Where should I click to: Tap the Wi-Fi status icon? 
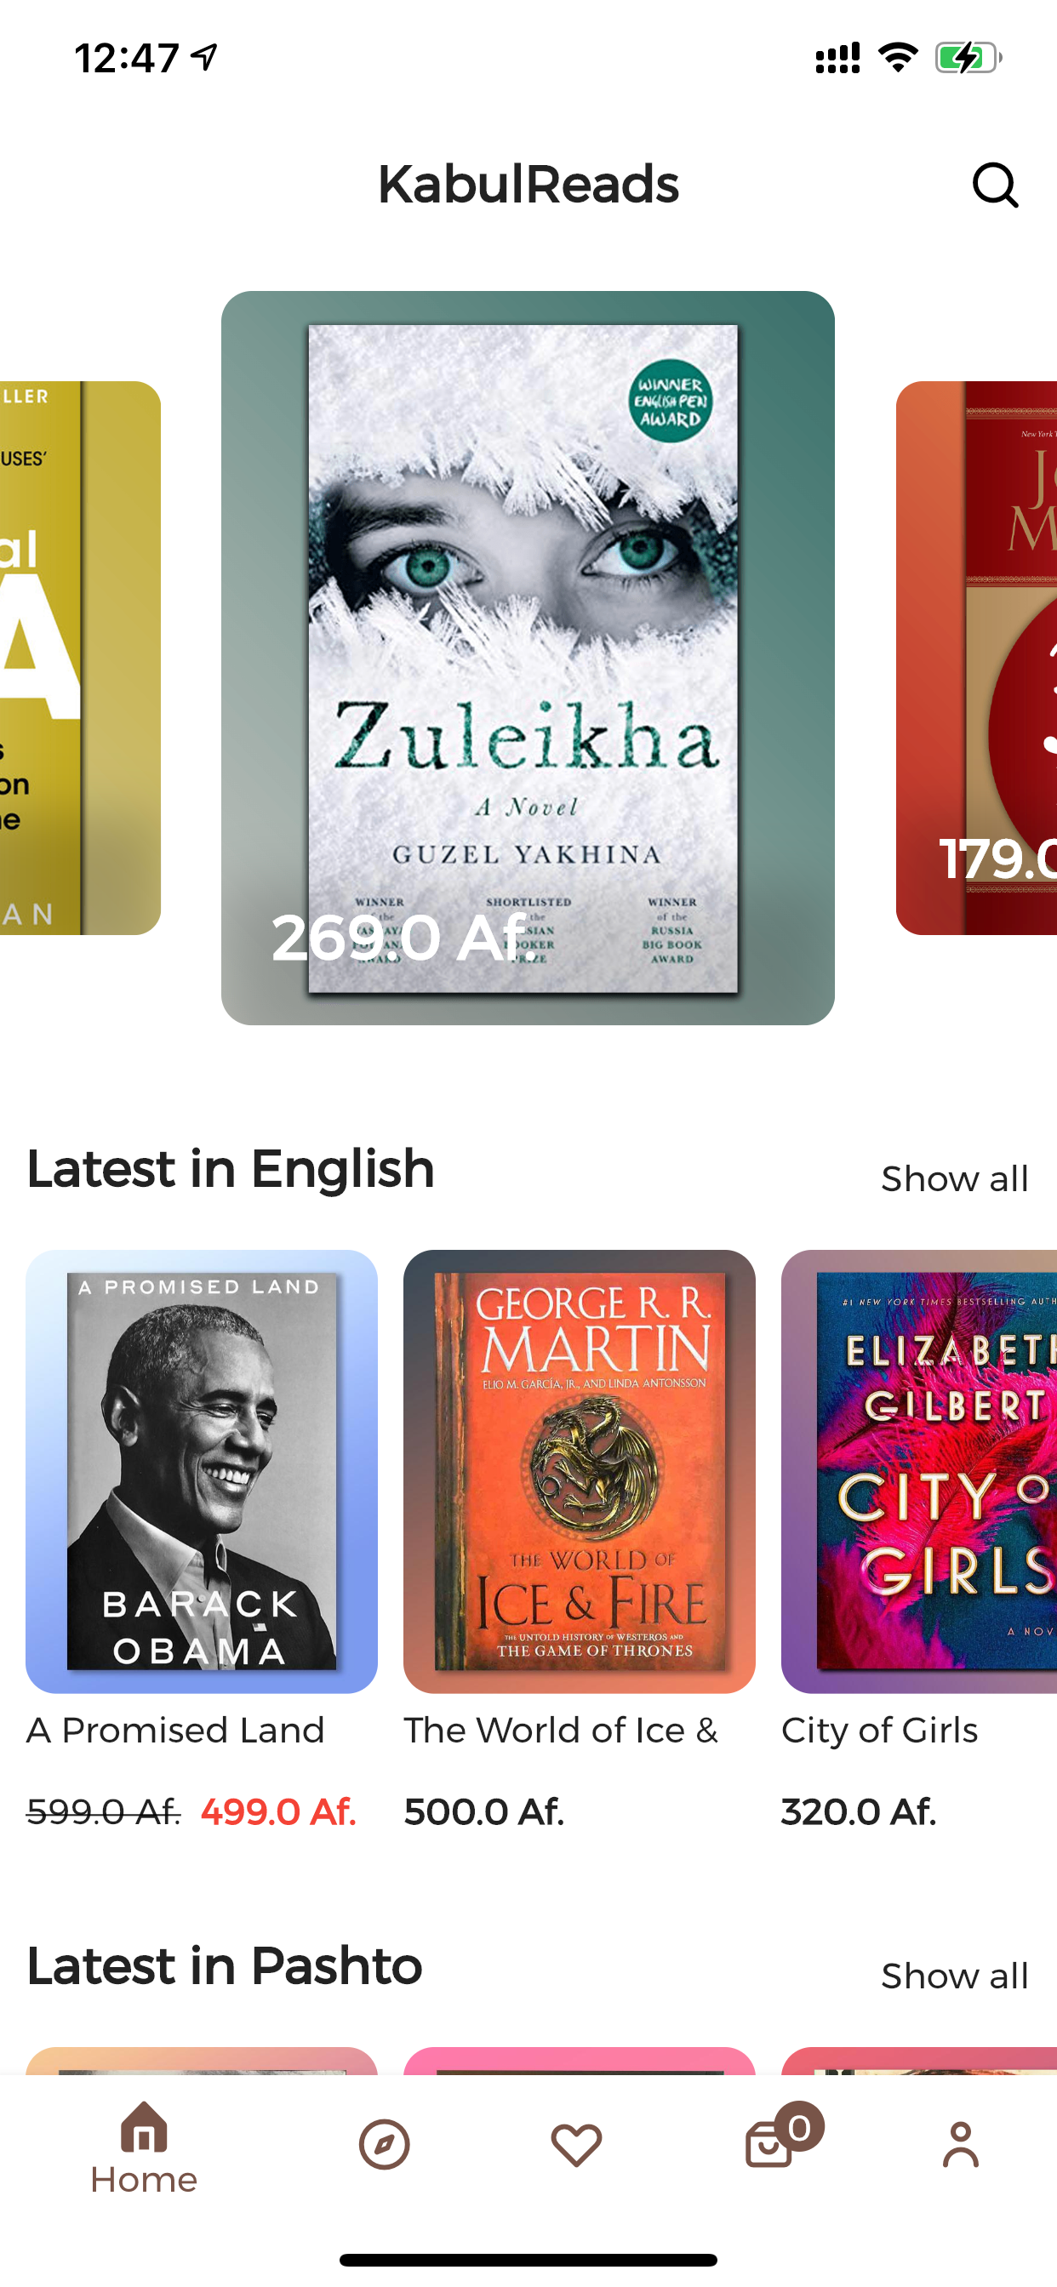(898, 58)
